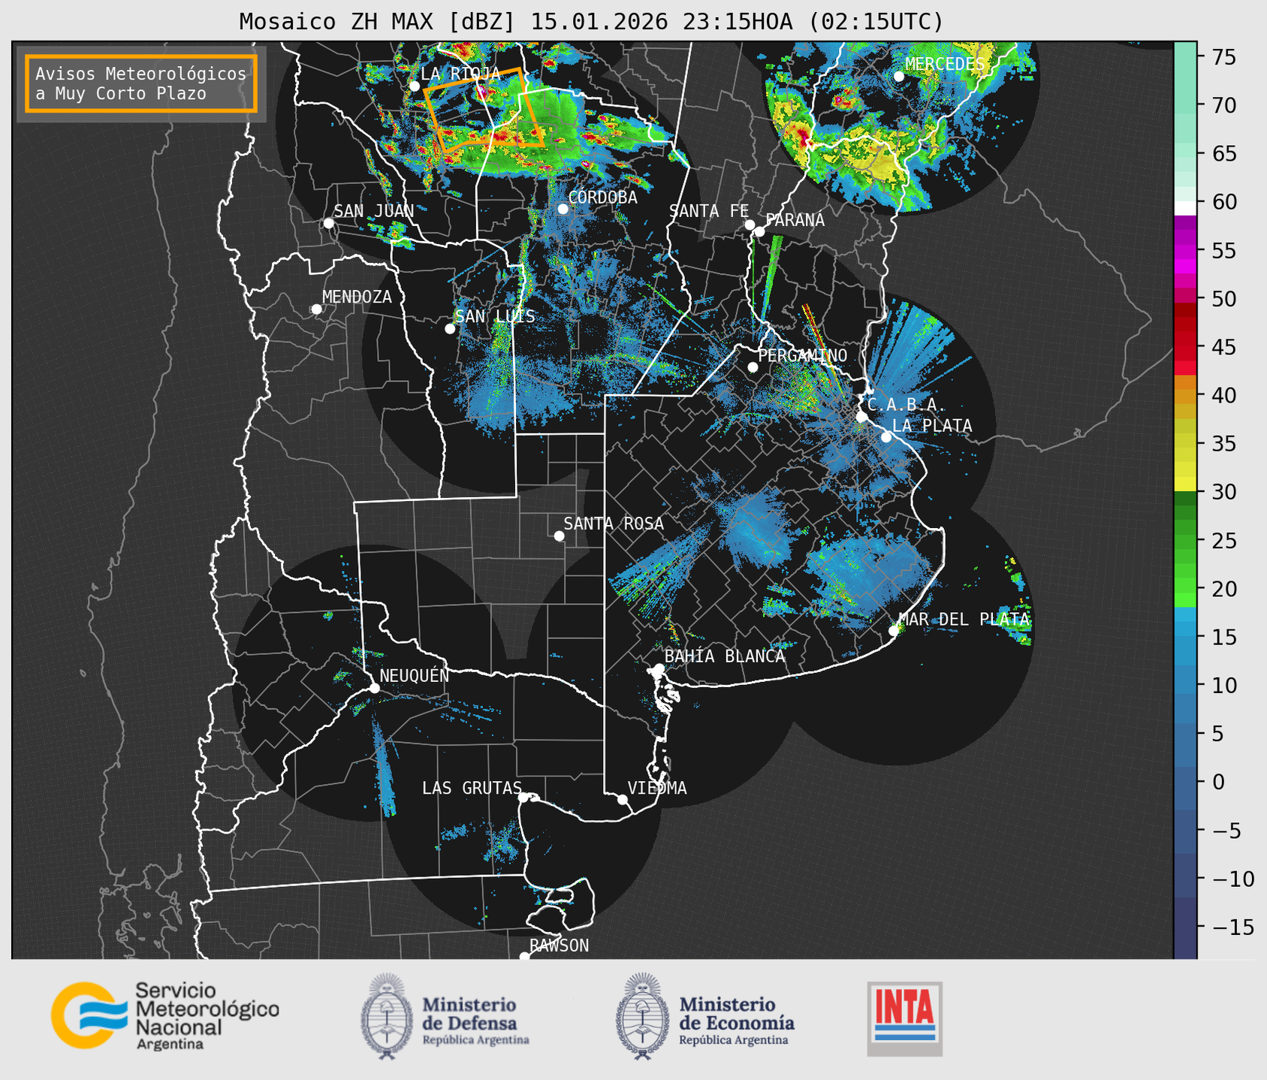Select the C.A.B.A. city marker
This screenshot has width=1267, height=1080.
point(861,417)
